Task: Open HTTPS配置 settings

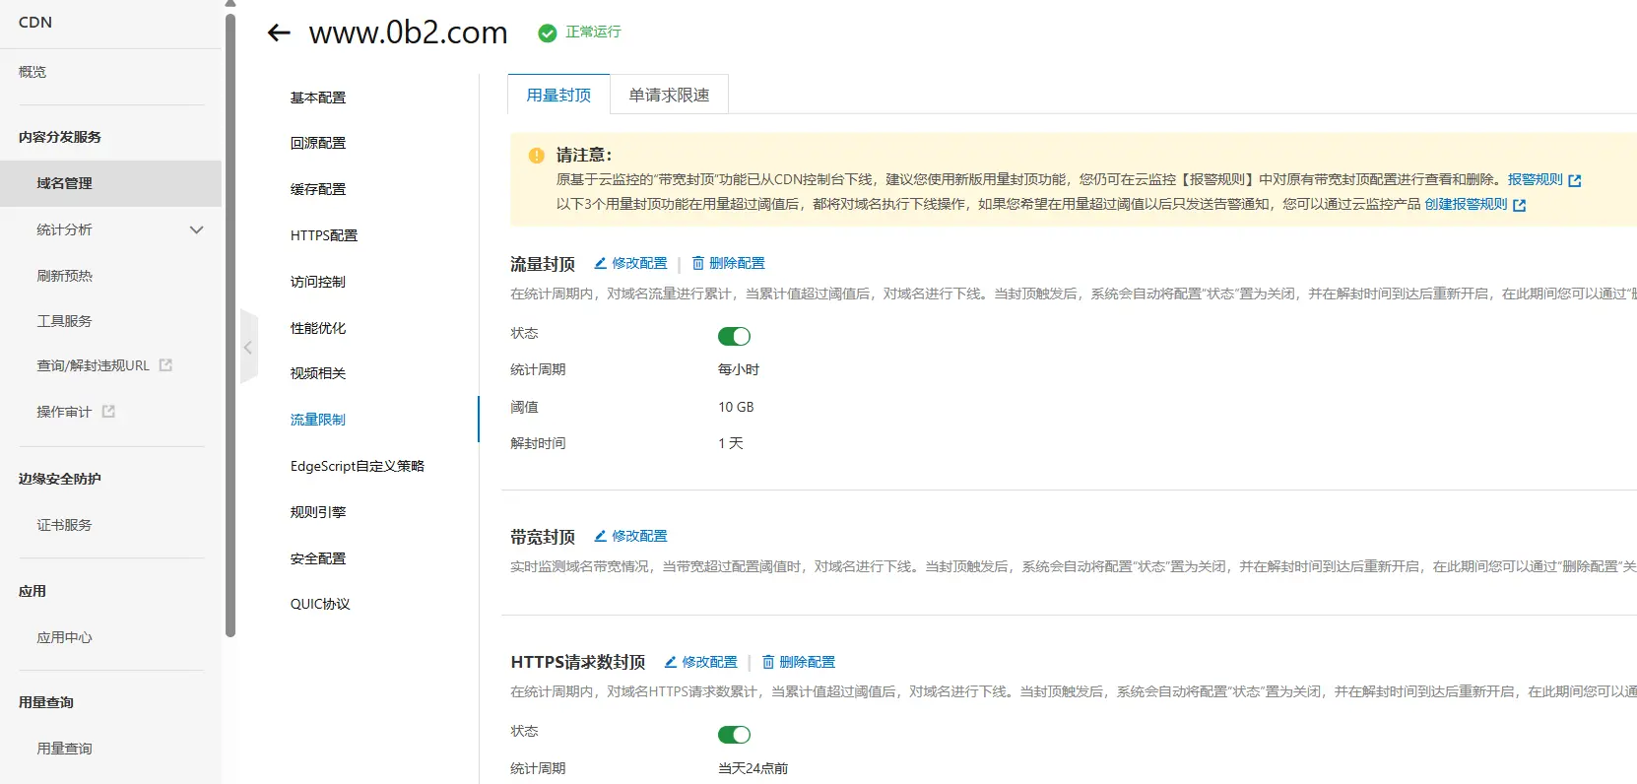Action: (324, 235)
